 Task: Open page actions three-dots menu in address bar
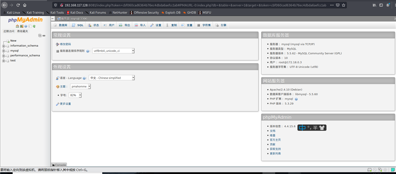pos(331,5)
